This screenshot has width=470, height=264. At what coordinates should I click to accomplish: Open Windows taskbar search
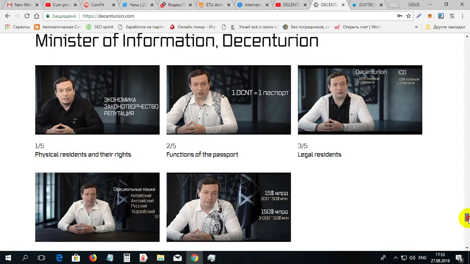click(x=25, y=258)
